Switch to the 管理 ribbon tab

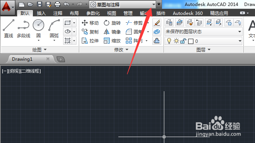click(x=128, y=13)
